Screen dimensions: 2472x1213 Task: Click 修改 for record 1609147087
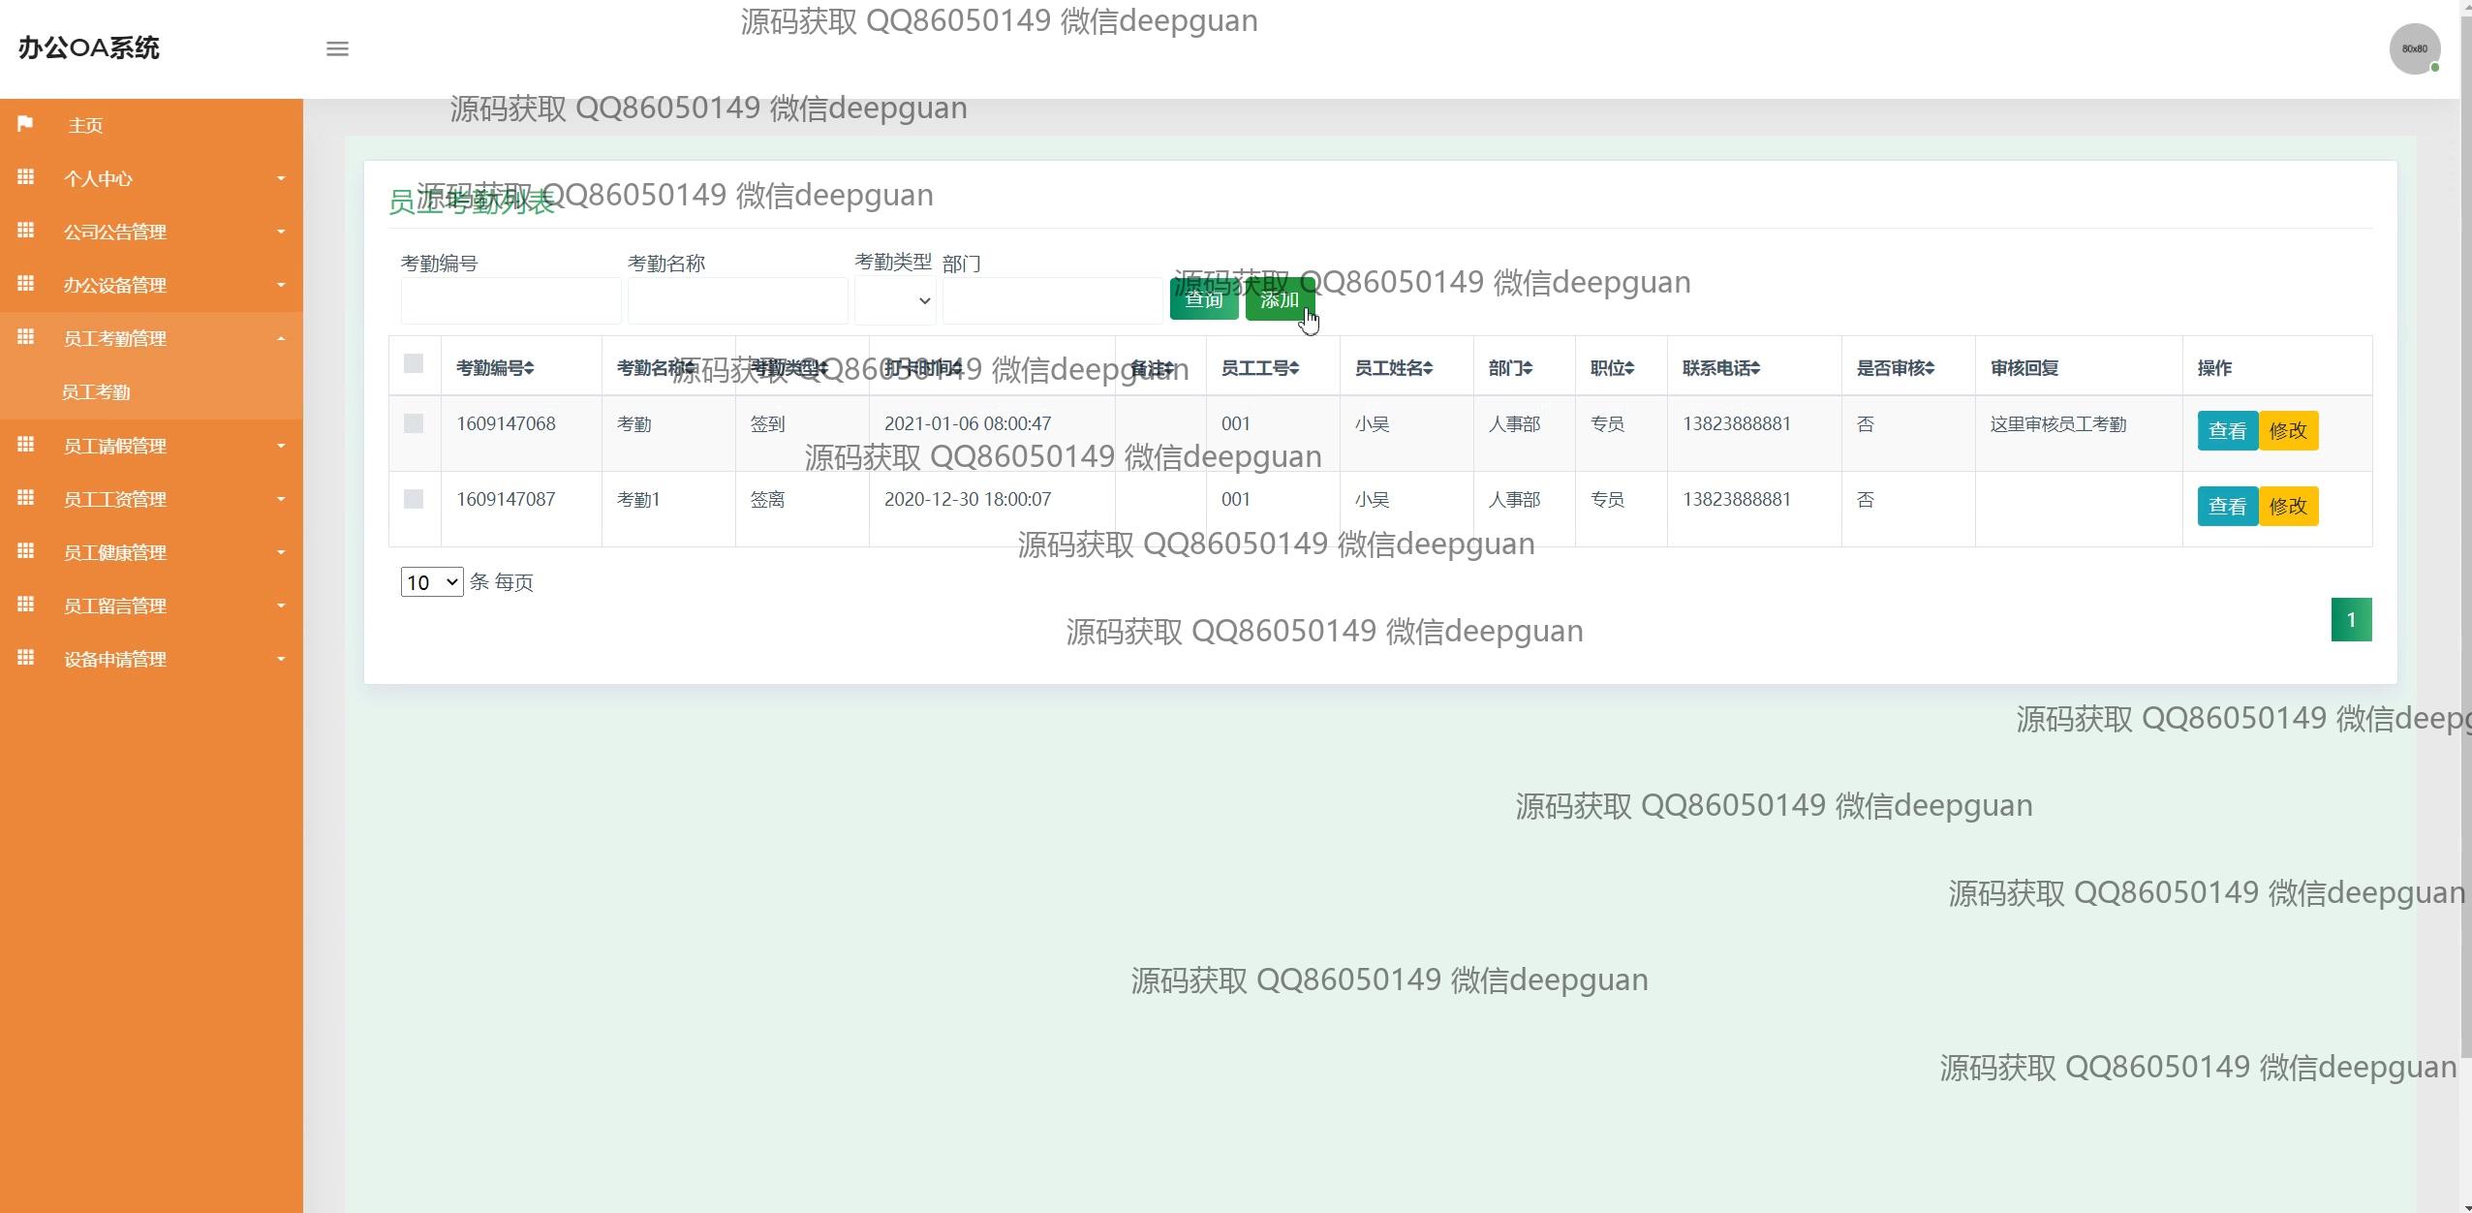2288,506
